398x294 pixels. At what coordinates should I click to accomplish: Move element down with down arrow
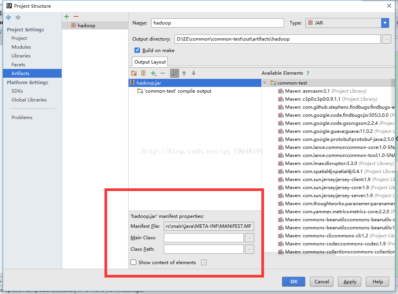pyautogui.click(x=194, y=73)
